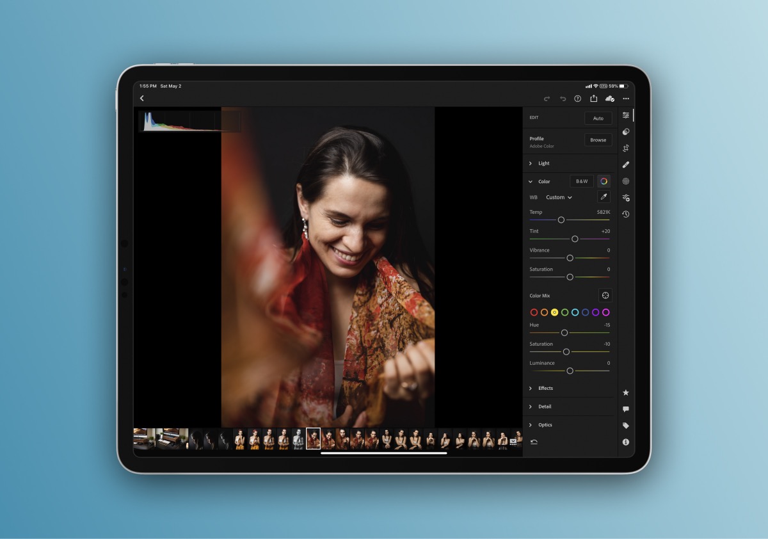This screenshot has width=768, height=539.
Task: Click the Browse profile button
Action: coord(598,140)
